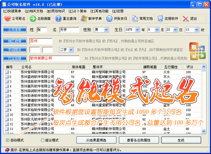Viewport: 211px width, 154px height.
Task: Click the 从结果里筛选 button
Action: [x=96, y=140]
